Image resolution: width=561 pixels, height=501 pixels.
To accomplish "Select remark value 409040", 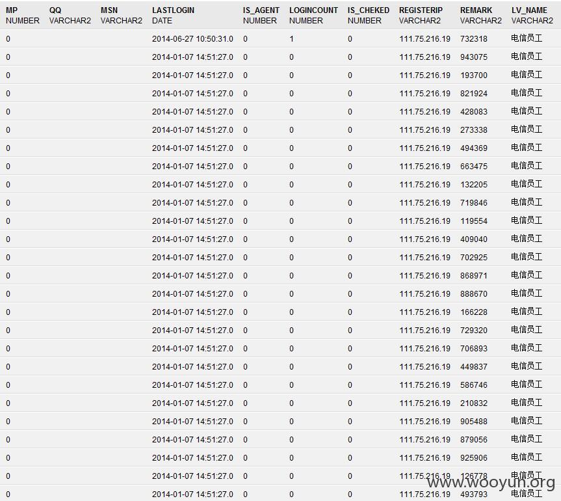I will click(474, 239).
